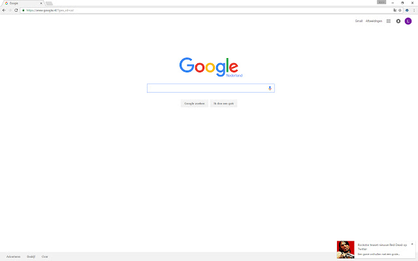The image size is (418, 261).
Task: Open the Google apps grid
Action: tap(389, 21)
